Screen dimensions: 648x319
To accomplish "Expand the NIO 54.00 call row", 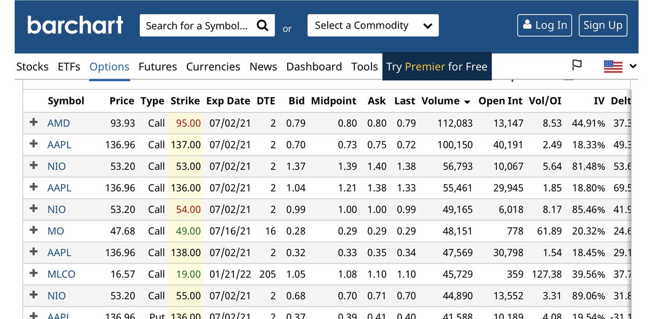I will pyautogui.click(x=33, y=209).
